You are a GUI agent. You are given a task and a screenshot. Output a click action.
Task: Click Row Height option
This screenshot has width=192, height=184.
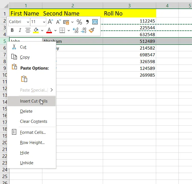tap(32, 143)
